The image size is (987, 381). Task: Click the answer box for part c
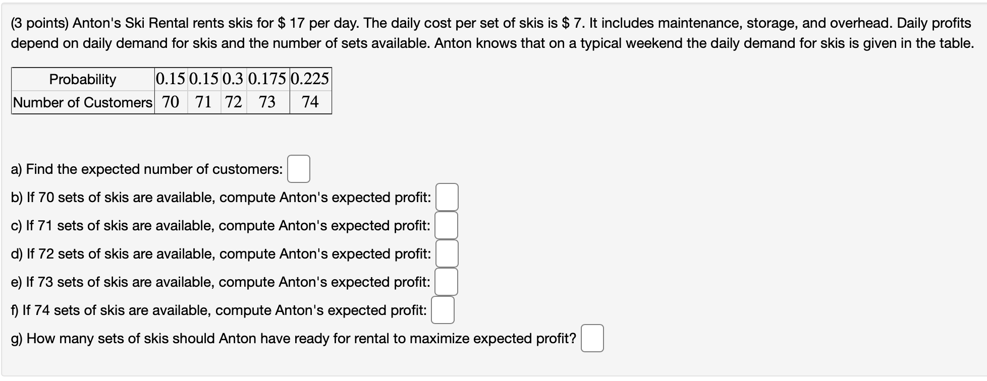click(x=446, y=225)
